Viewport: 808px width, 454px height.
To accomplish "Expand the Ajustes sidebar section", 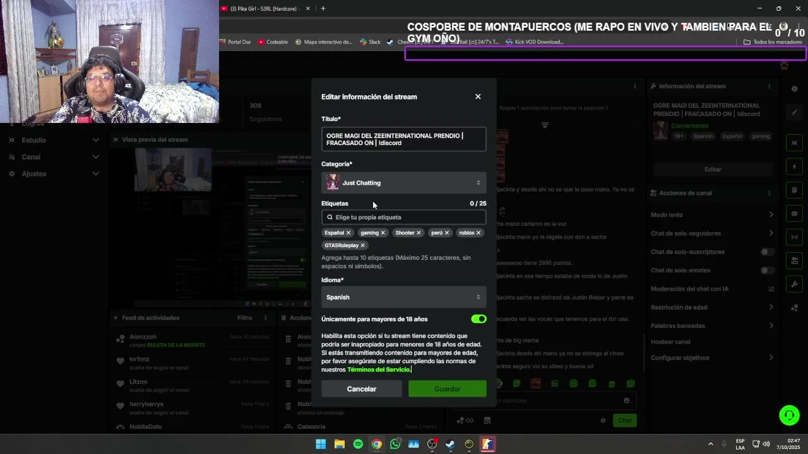I will click(x=54, y=173).
